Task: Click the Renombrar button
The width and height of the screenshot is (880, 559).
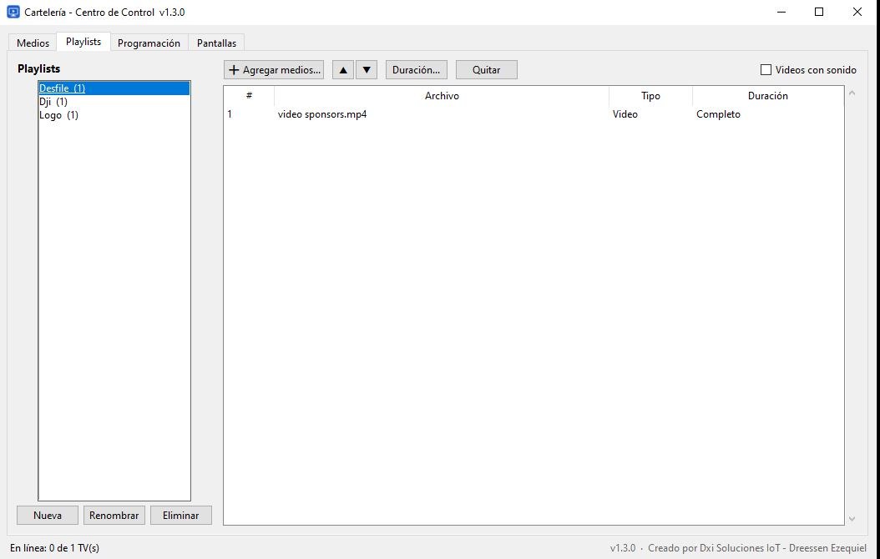Action: pos(114,516)
